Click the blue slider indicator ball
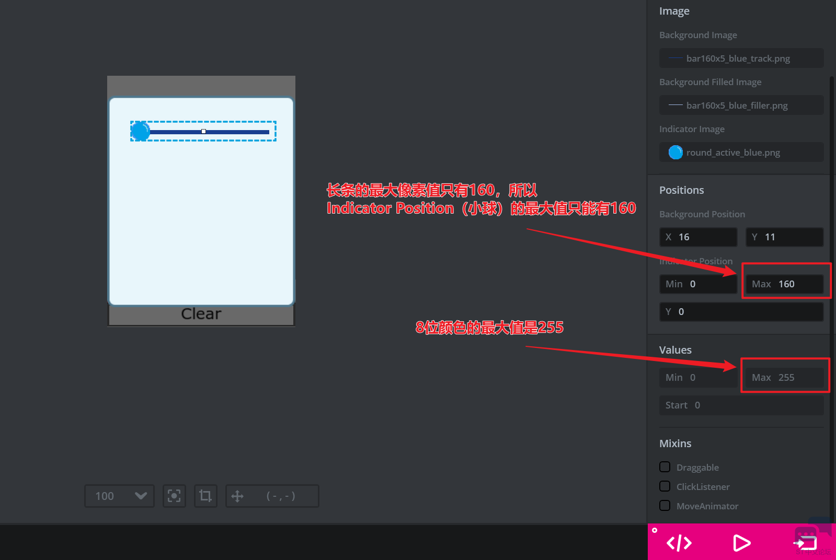The image size is (836, 560). (x=140, y=132)
